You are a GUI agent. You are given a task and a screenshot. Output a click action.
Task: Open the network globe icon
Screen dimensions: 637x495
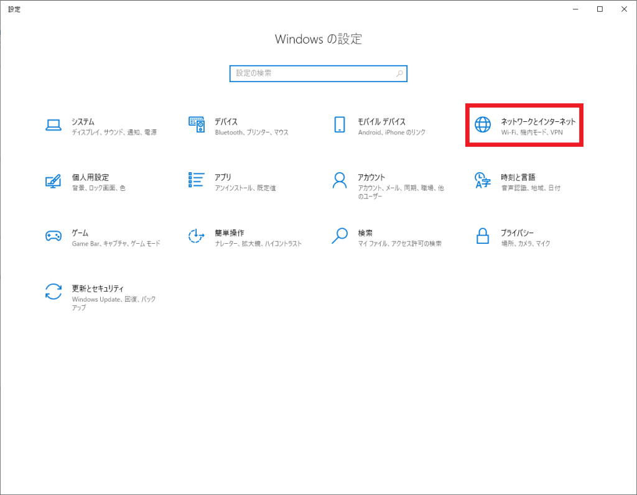coord(483,124)
